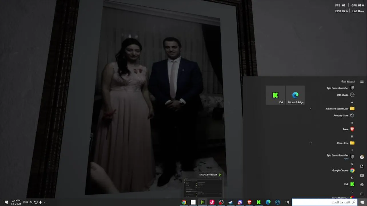Open the Start menu power options

(362, 194)
